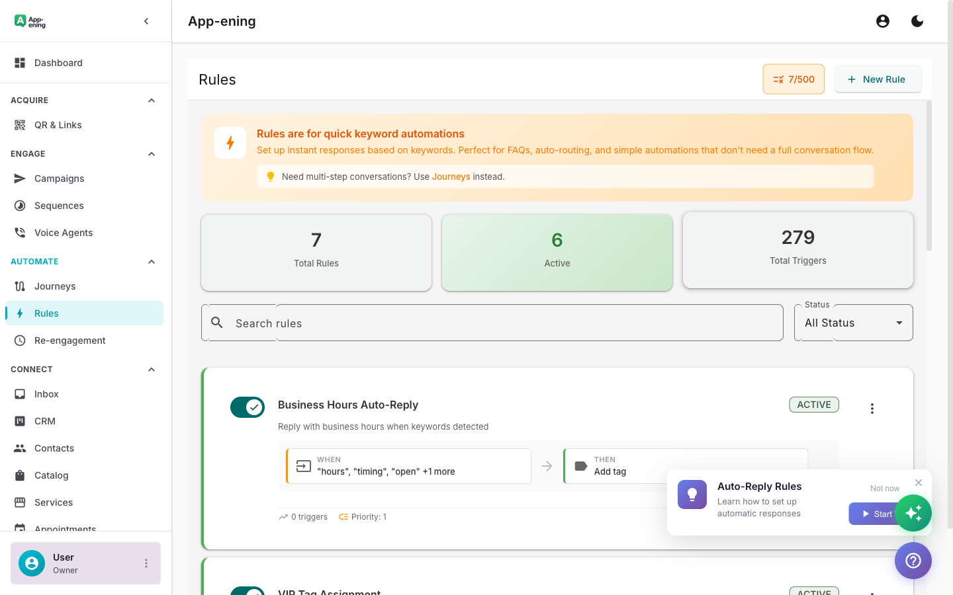
Task: Open the Inbox panel
Action: coord(46,393)
